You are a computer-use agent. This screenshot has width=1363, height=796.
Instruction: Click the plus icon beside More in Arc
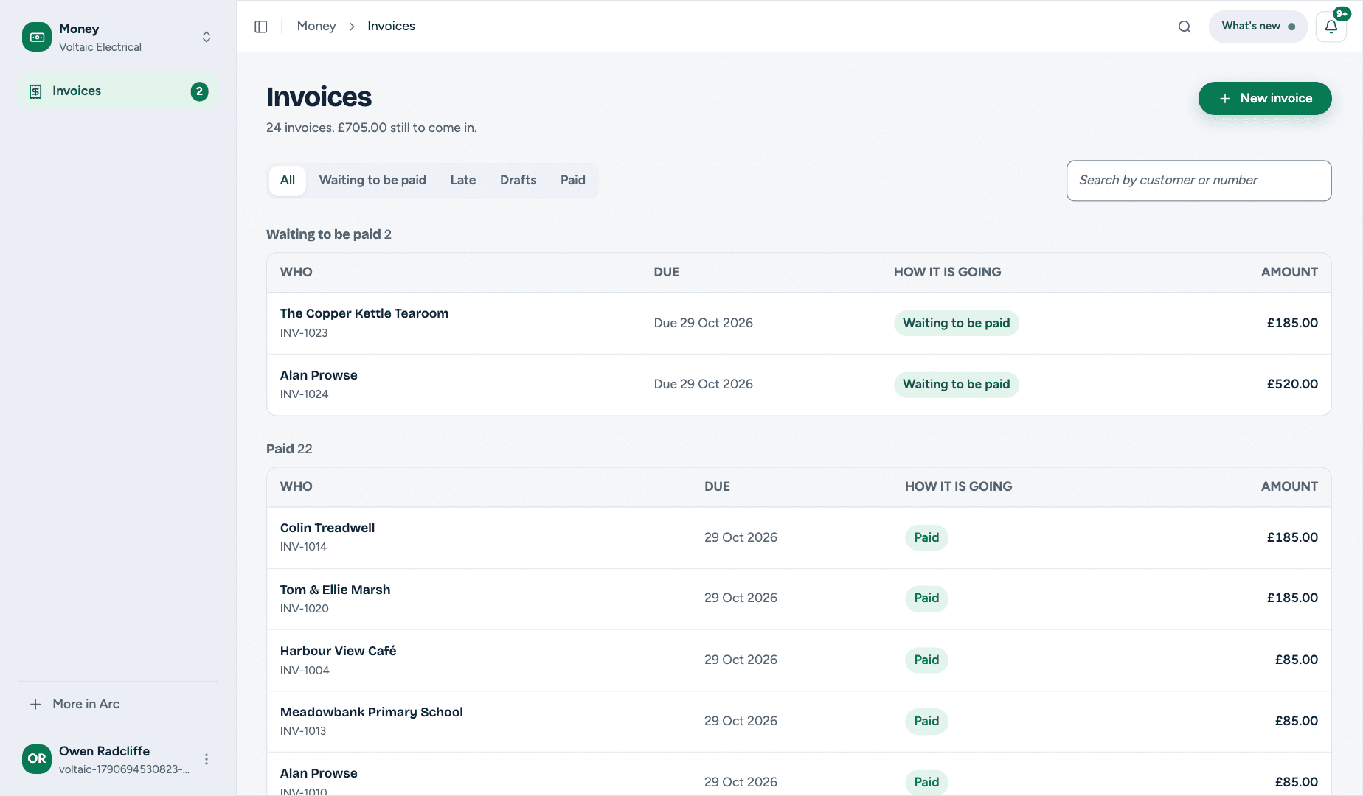[35, 705]
